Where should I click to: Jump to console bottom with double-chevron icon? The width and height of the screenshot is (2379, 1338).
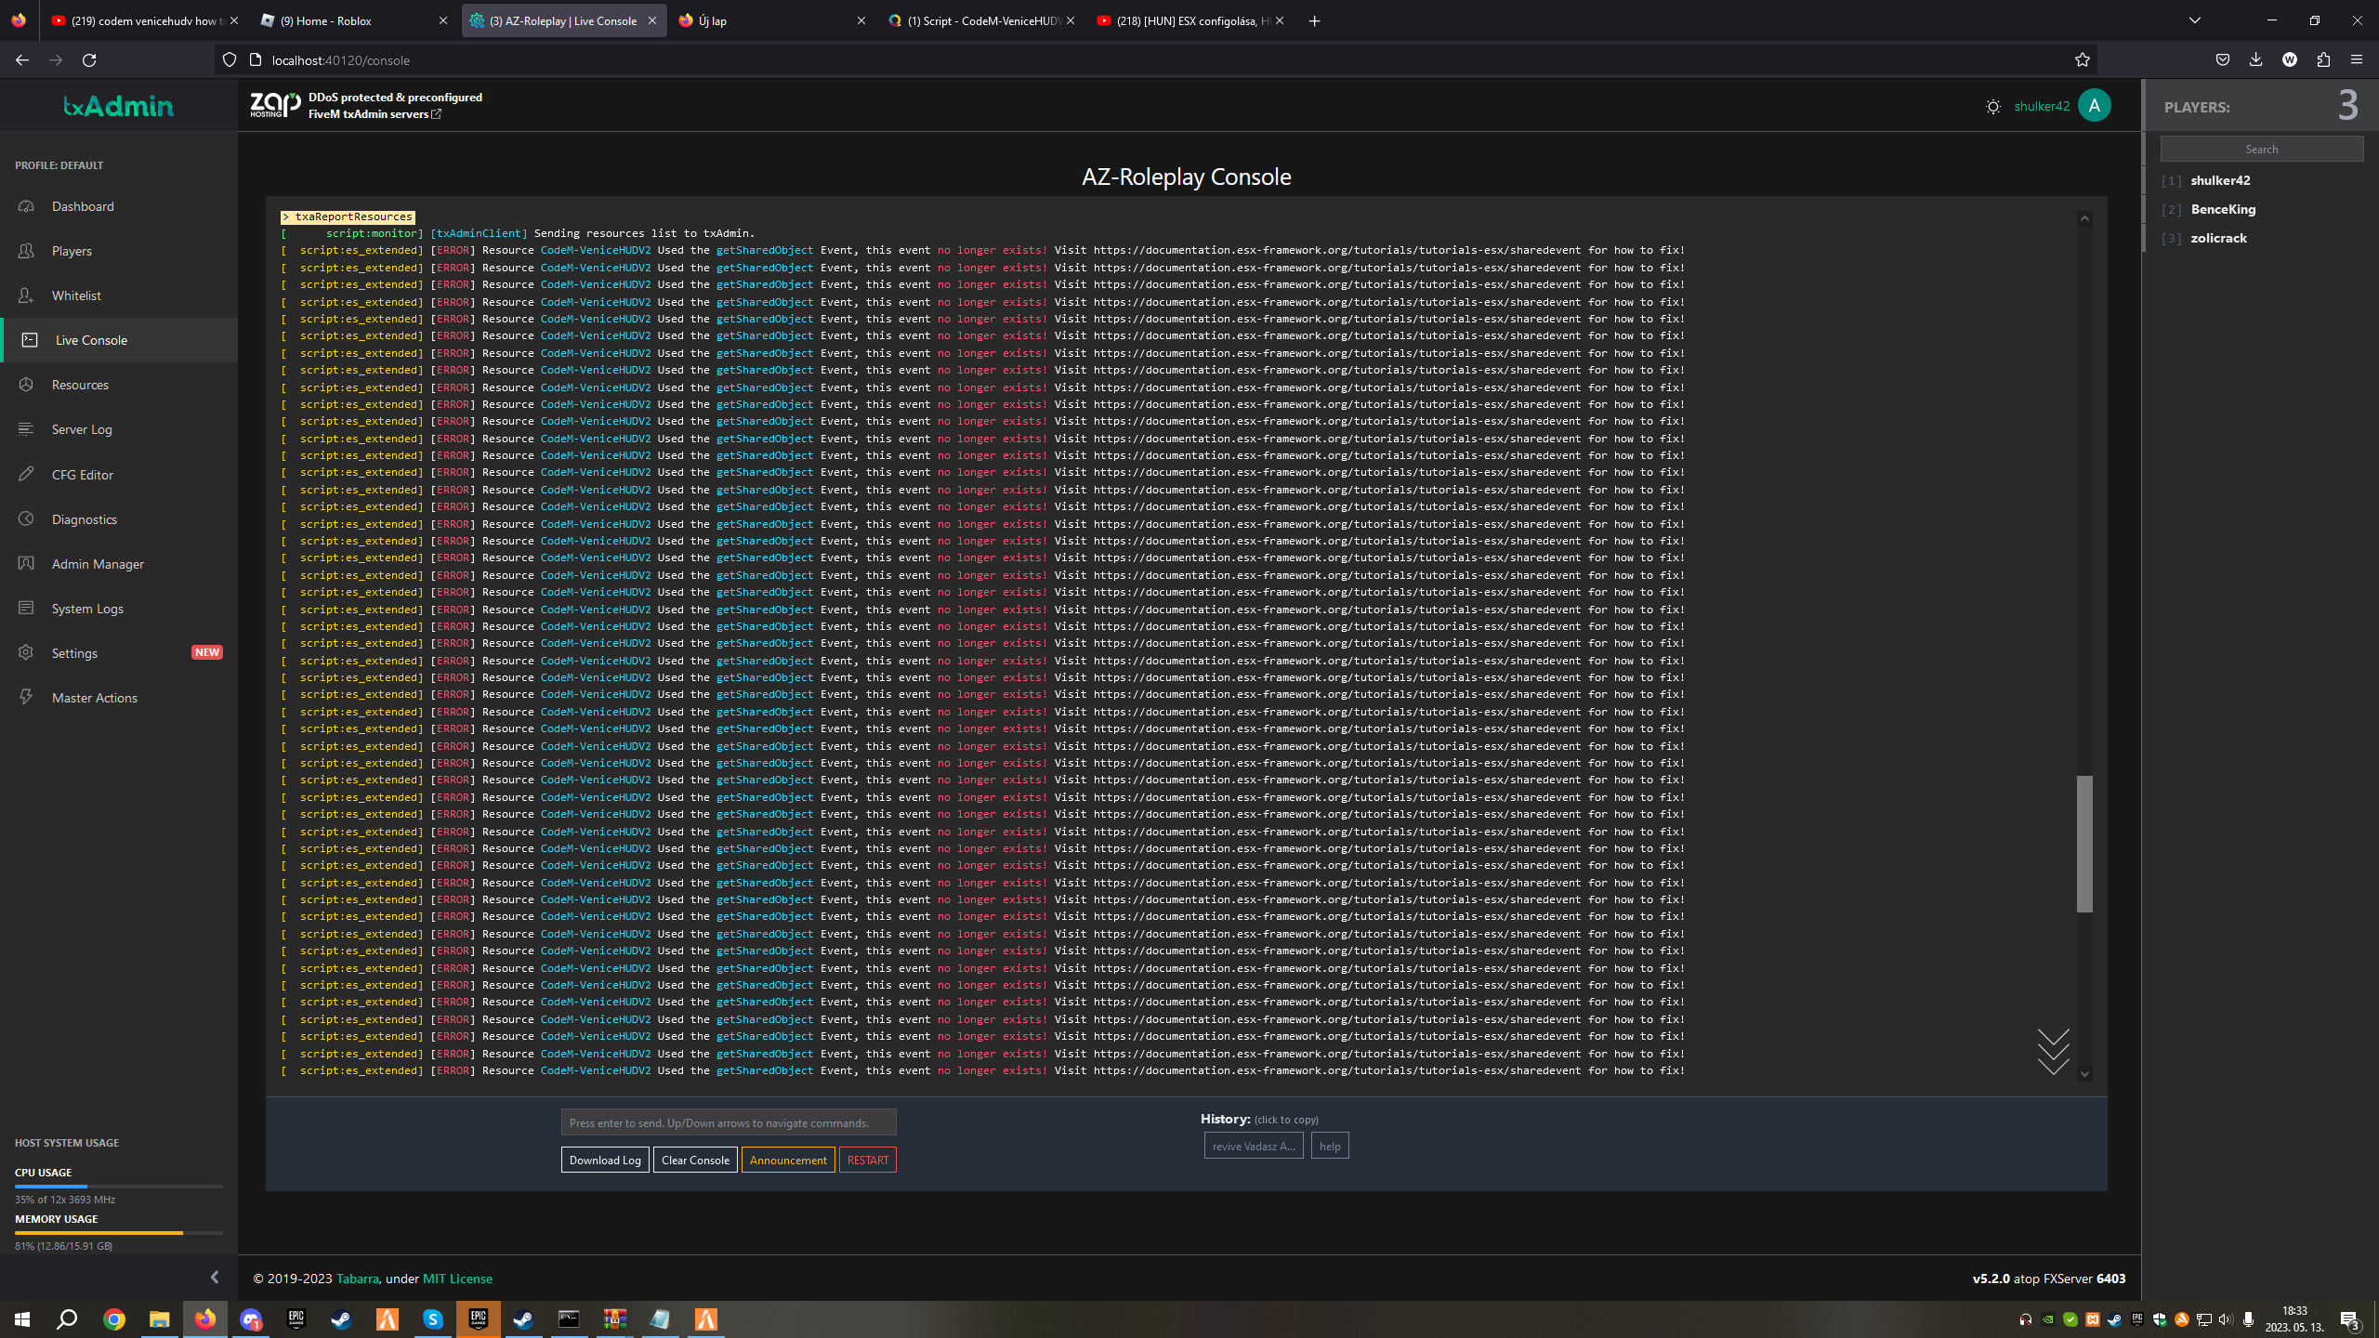pyautogui.click(x=2054, y=1052)
